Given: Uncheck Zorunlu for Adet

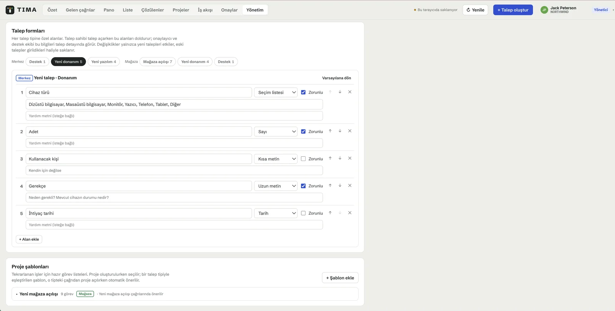Looking at the screenshot, I should 303,132.
